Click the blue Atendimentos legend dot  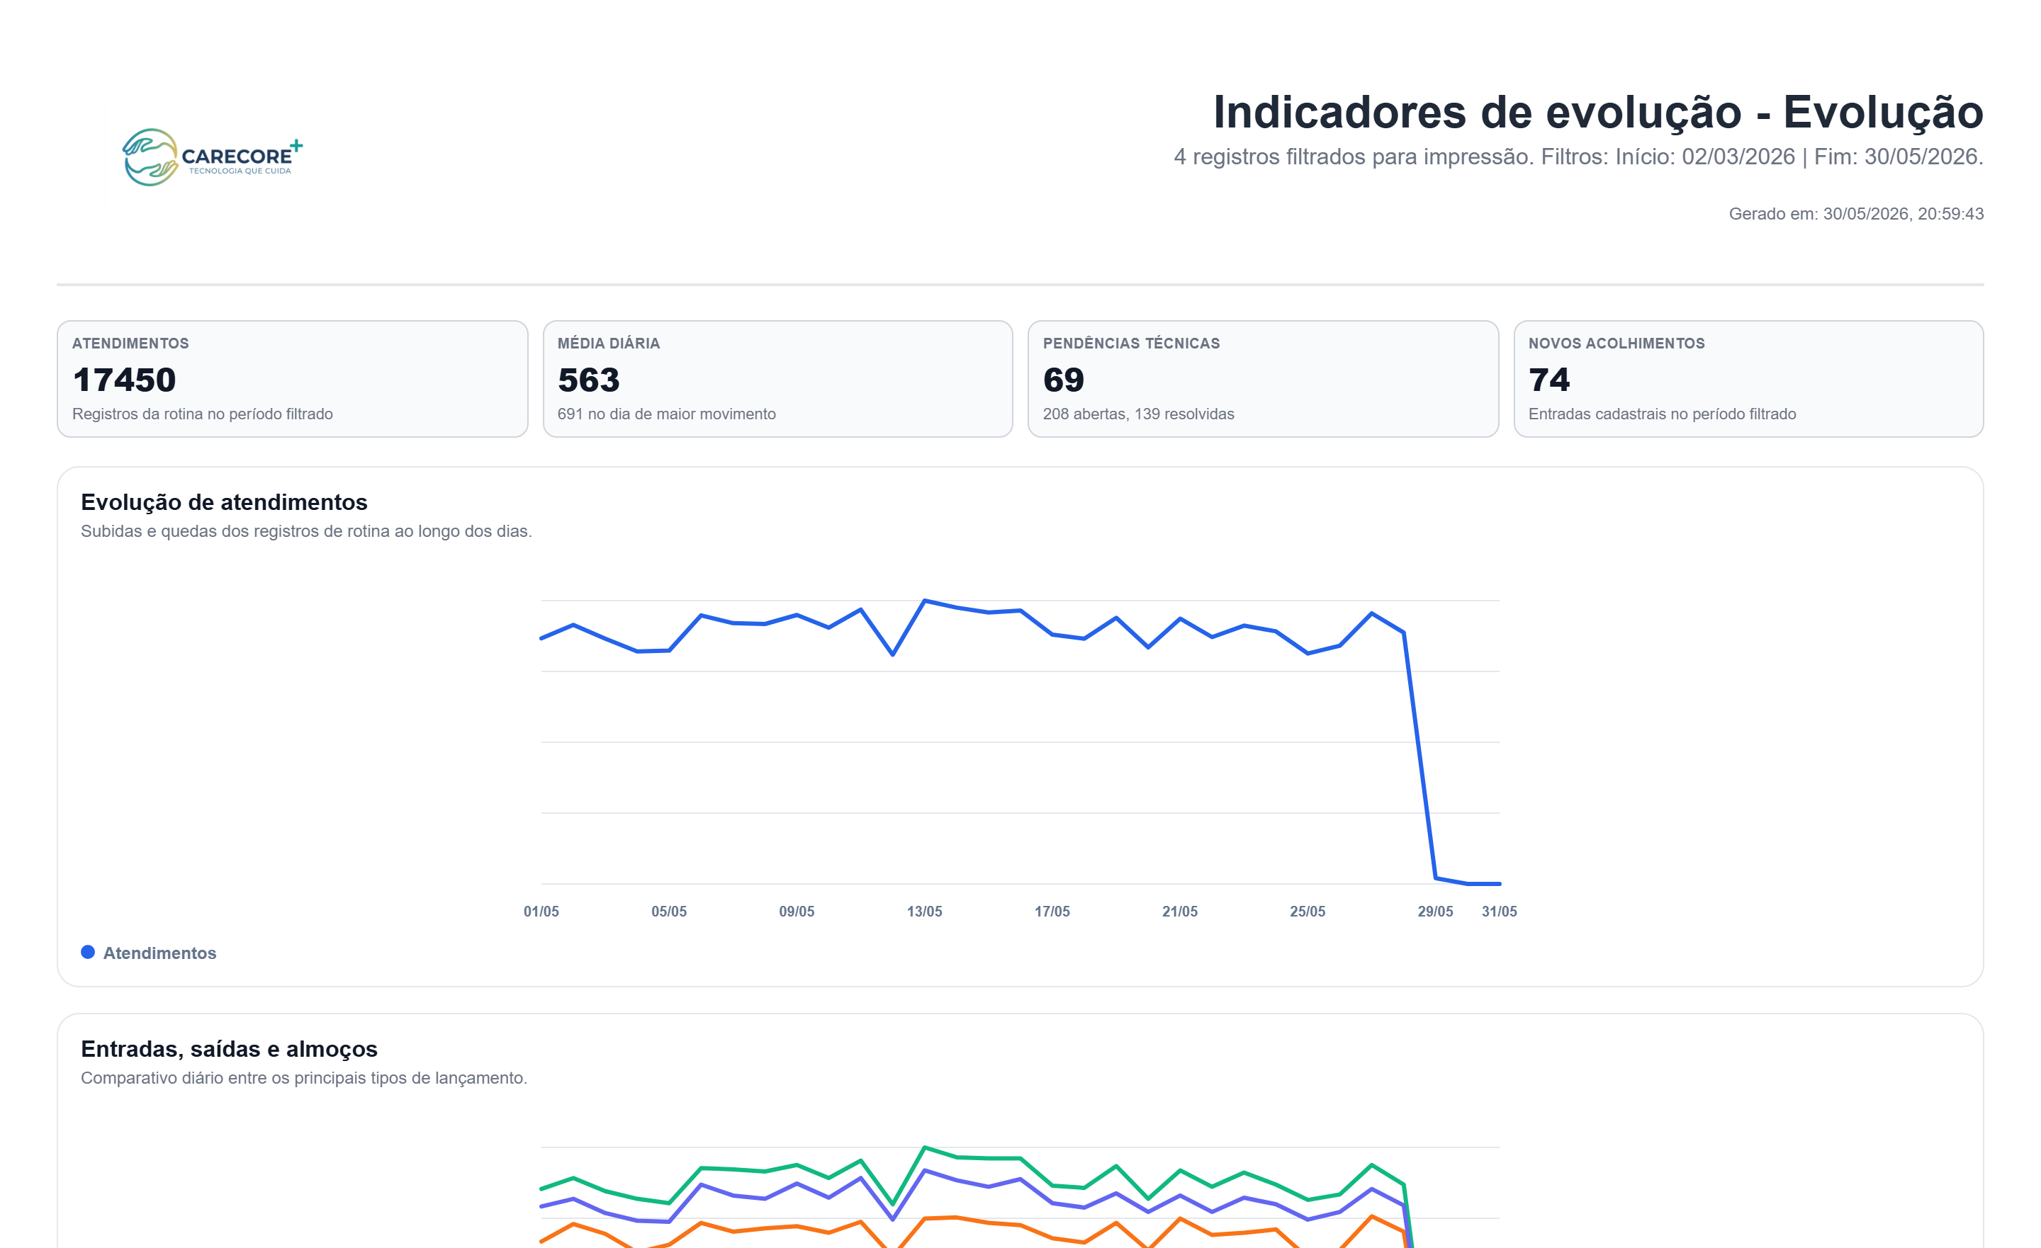pos(88,953)
